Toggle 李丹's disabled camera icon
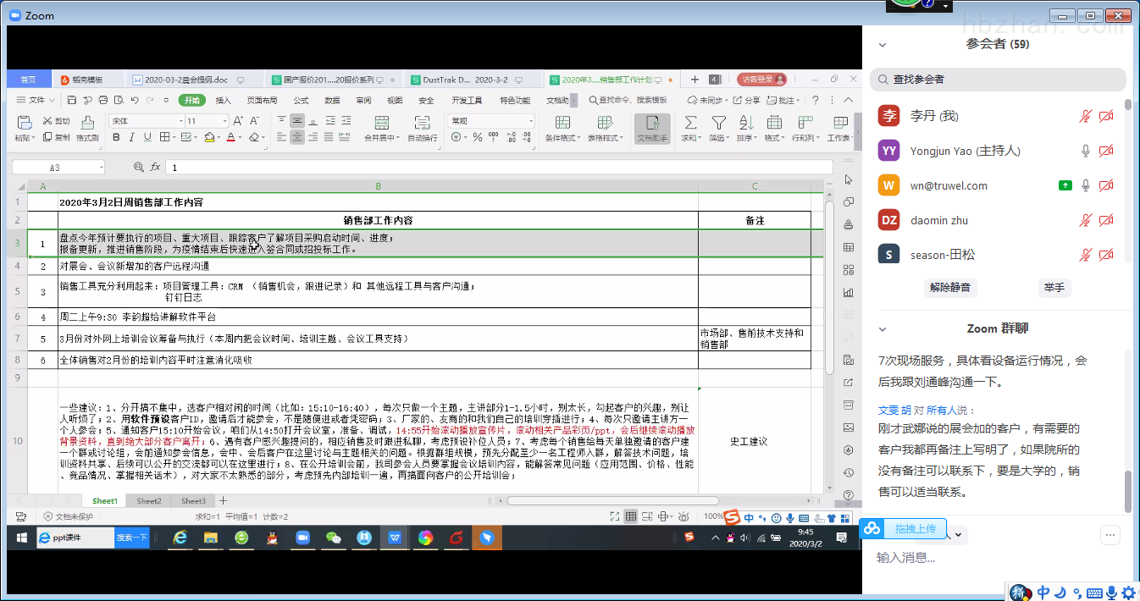 1105,116
